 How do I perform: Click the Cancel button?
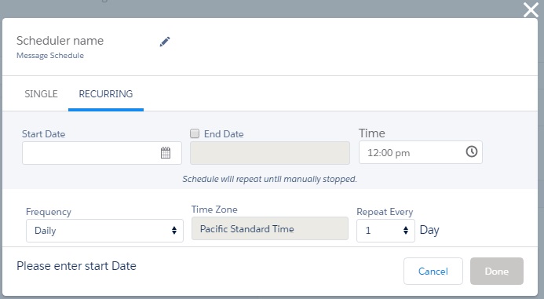[x=433, y=271]
